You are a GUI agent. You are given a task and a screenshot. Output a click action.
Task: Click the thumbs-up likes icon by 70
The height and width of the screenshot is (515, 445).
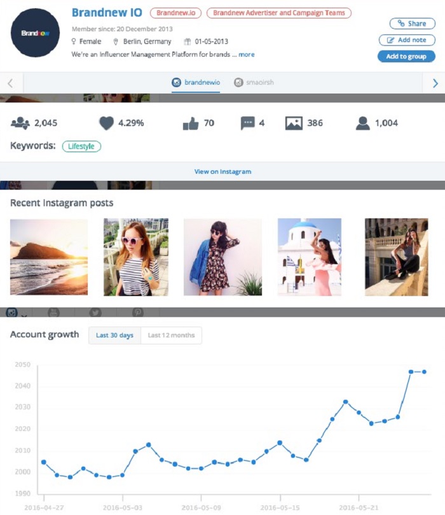(191, 123)
